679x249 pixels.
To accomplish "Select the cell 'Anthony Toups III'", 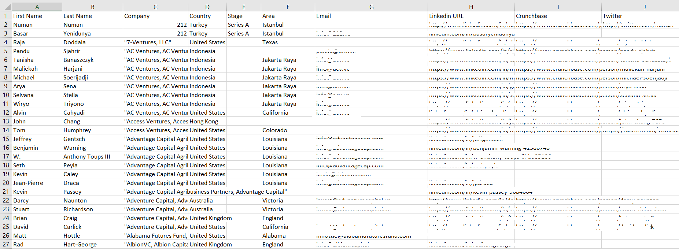I will click(x=92, y=156).
